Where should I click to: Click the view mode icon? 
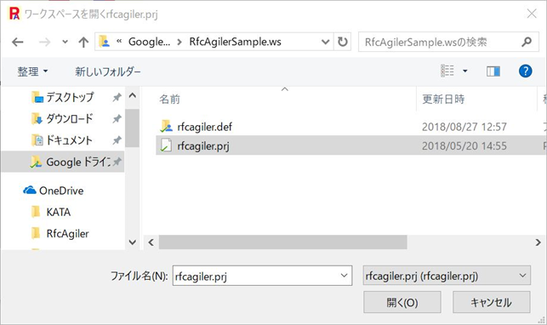[447, 71]
